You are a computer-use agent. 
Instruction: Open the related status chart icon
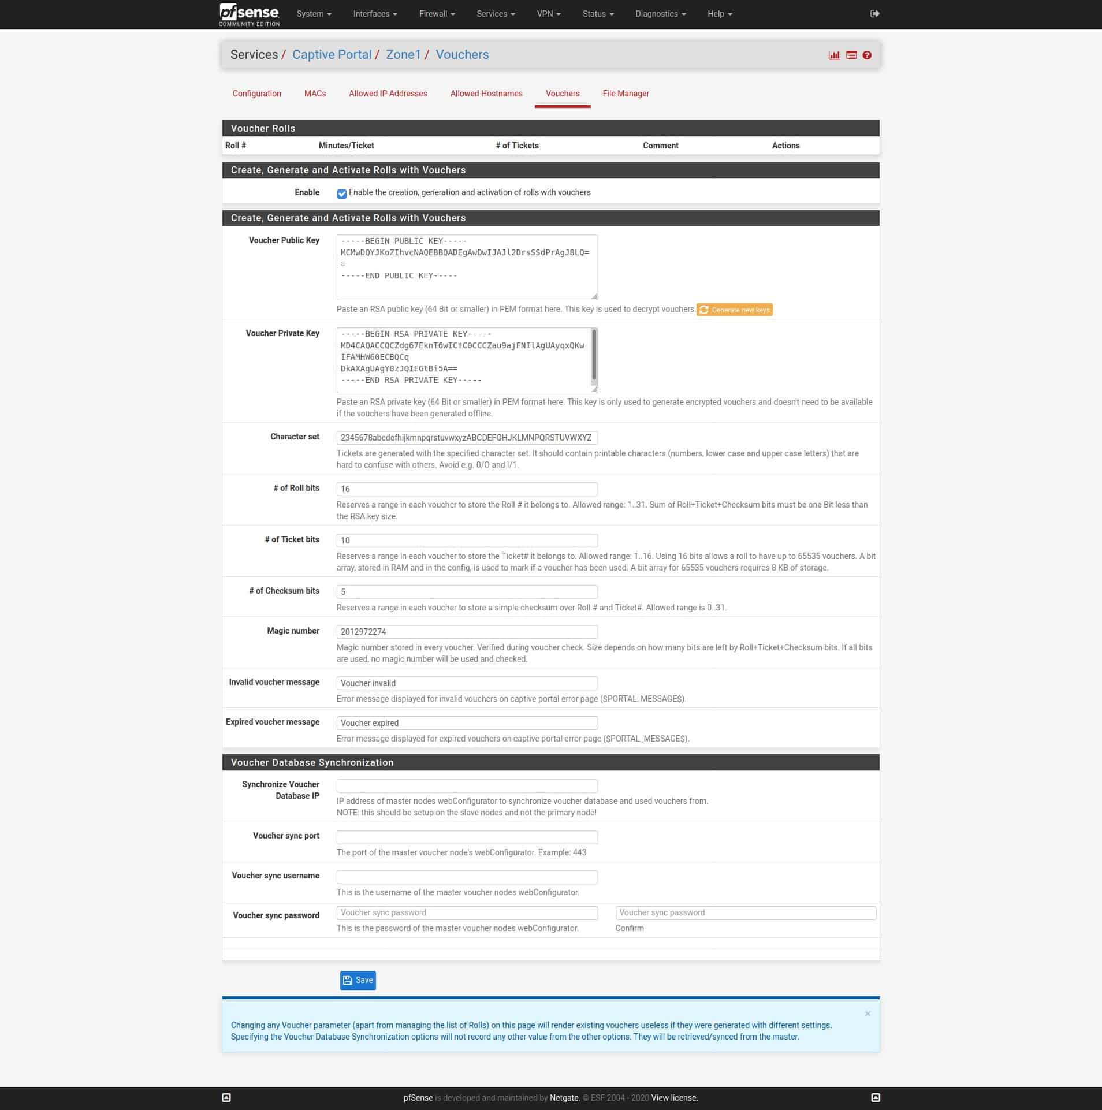[834, 55]
